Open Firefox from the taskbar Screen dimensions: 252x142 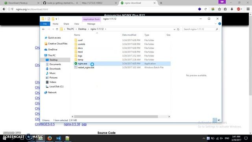(x=50, y=138)
